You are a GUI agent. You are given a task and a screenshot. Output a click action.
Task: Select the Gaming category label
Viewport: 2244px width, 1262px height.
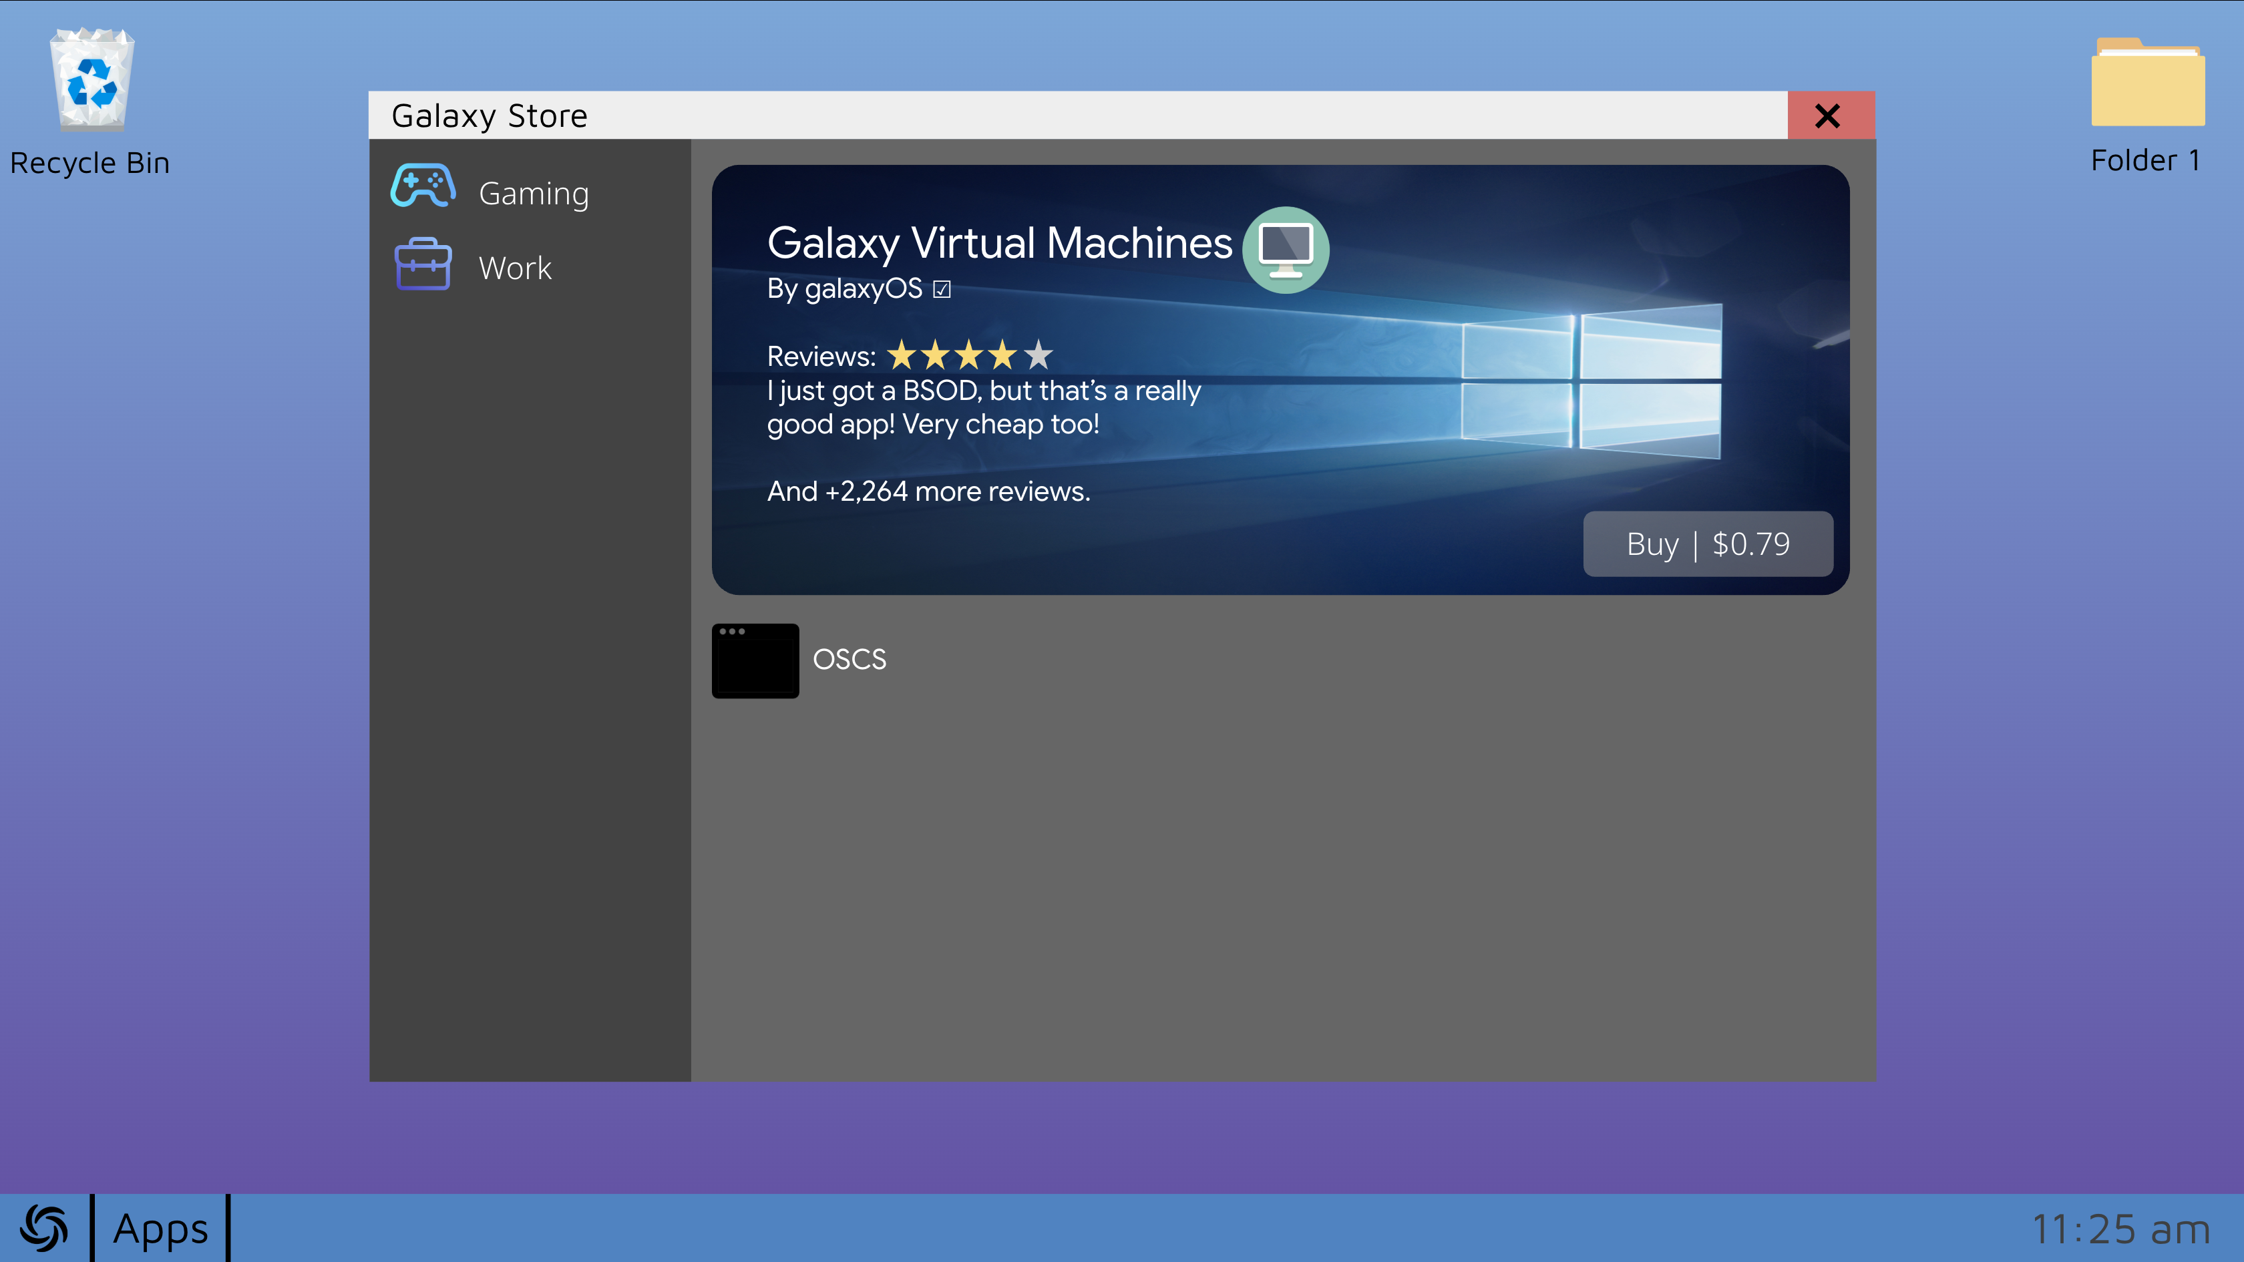pyautogui.click(x=534, y=194)
